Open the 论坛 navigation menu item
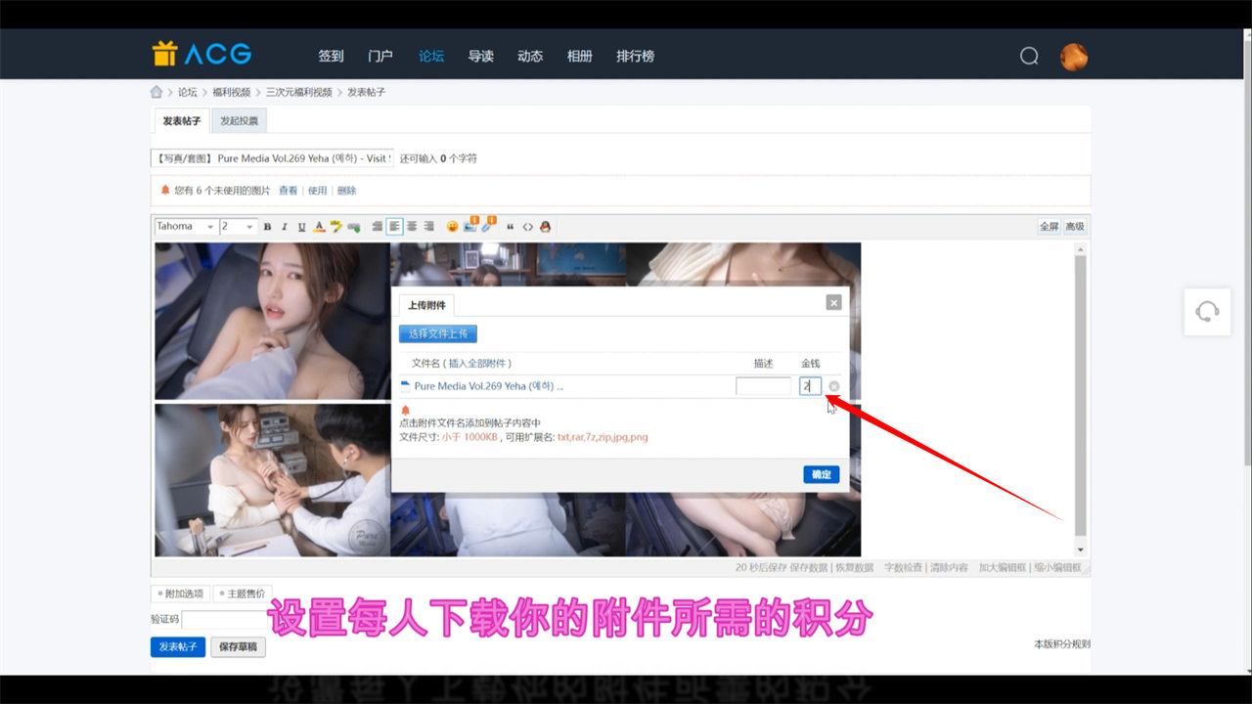 click(431, 56)
